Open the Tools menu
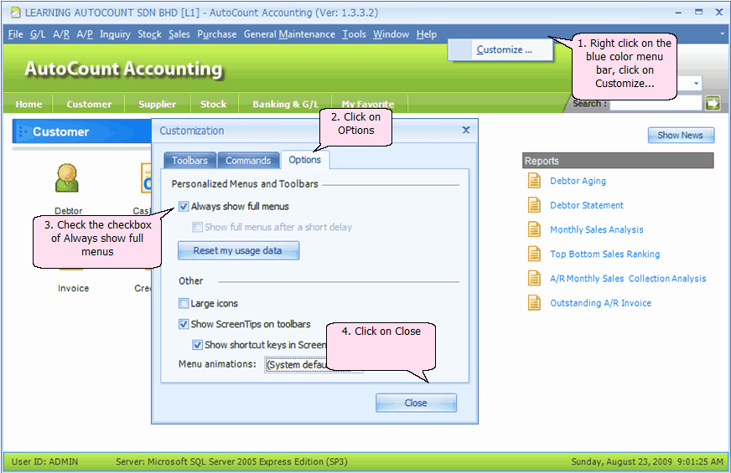The image size is (731, 473). 355,34
